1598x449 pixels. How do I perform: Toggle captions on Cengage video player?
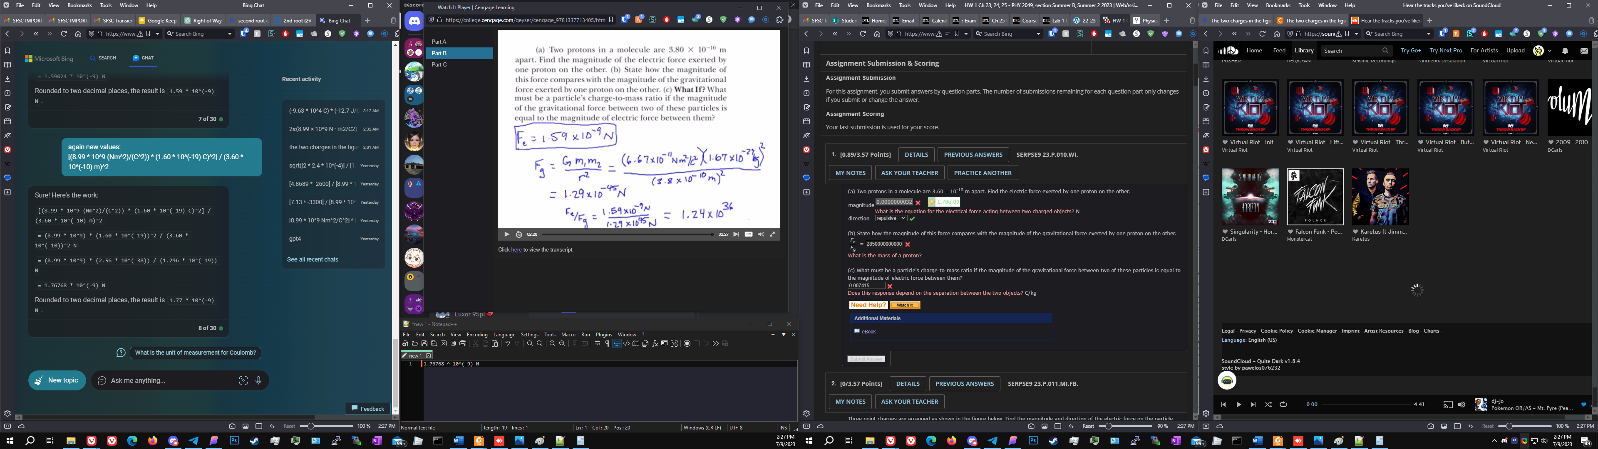coord(749,234)
